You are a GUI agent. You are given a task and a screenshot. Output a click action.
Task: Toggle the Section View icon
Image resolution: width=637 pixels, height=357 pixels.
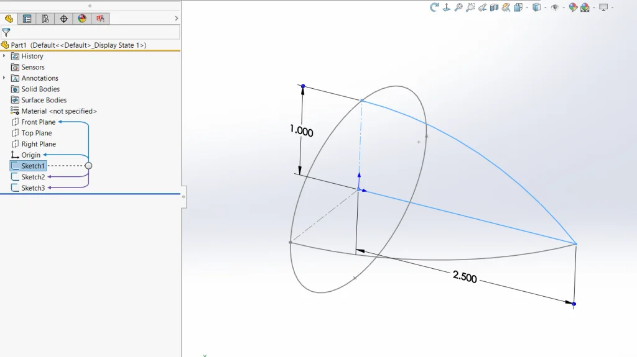pos(495,7)
